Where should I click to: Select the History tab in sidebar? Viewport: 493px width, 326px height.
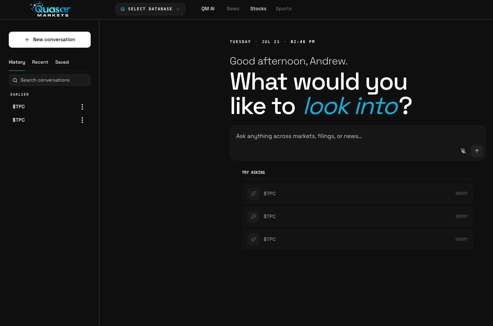point(17,62)
